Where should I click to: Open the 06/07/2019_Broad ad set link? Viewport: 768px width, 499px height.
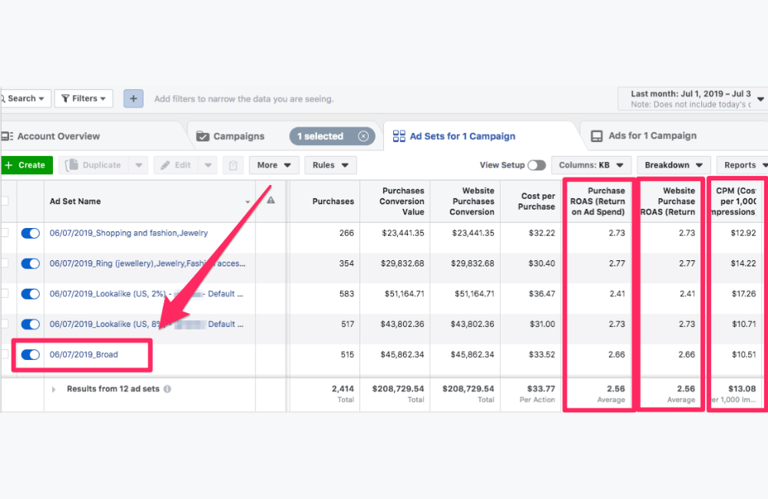(84, 355)
